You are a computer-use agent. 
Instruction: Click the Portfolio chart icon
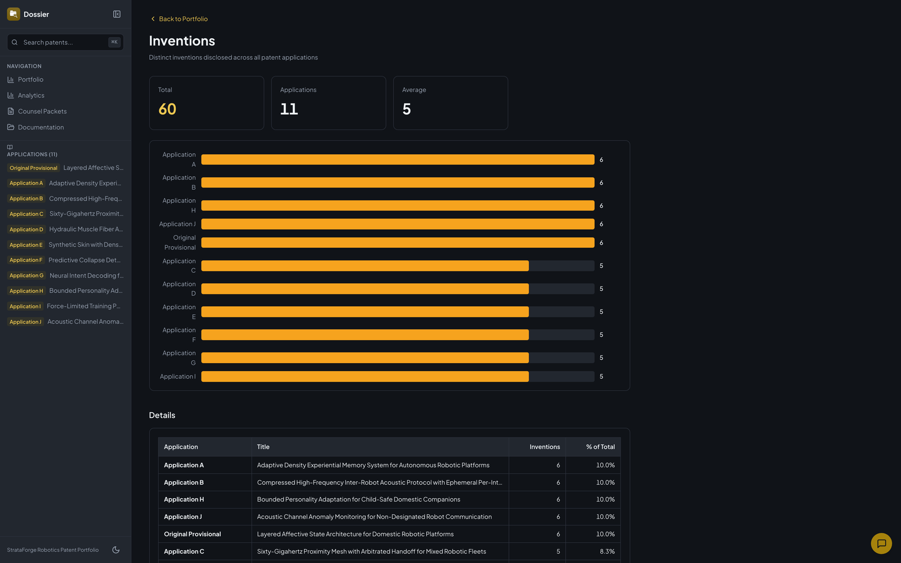click(x=11, y=79)
